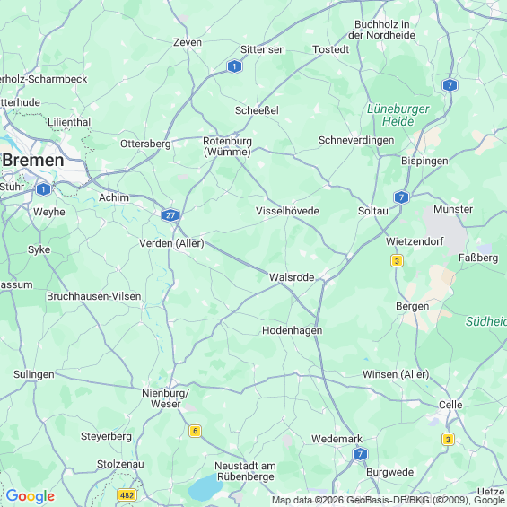Click the Rotenburg (Wümme) label
Image resolution: width=507 pixels, height=507 pixels.
(227, 146)
